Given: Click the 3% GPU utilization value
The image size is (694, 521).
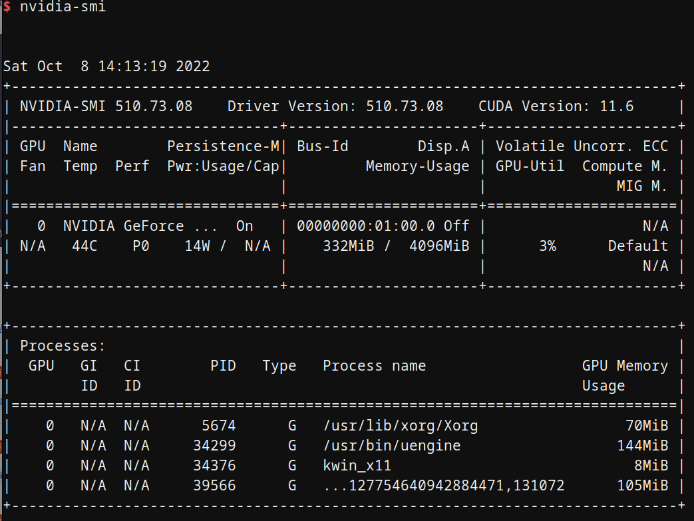Looking at the screenshot, I should pos(547,246).
